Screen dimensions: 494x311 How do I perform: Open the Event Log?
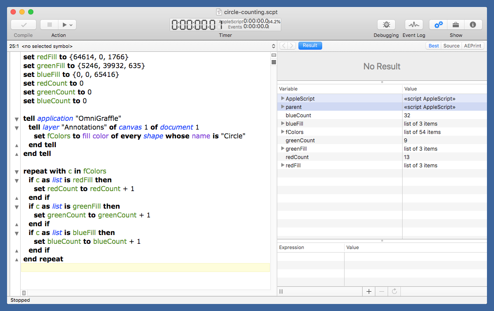click(x=414, y=25)
